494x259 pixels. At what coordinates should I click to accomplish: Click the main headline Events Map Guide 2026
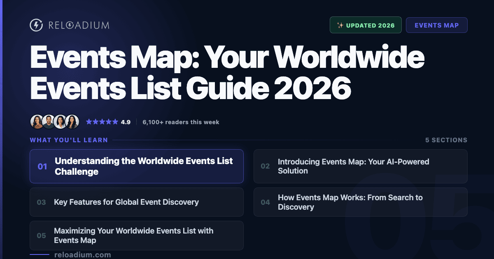pyautogui.click(x=227, y=72)
